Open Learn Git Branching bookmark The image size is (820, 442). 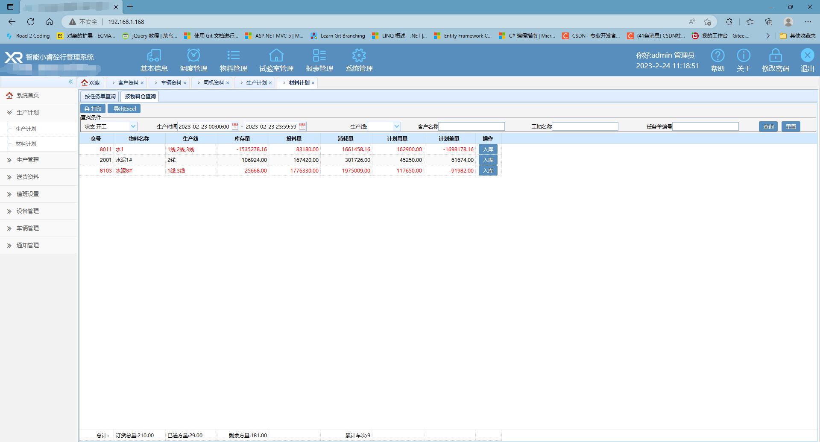[338, 36]
